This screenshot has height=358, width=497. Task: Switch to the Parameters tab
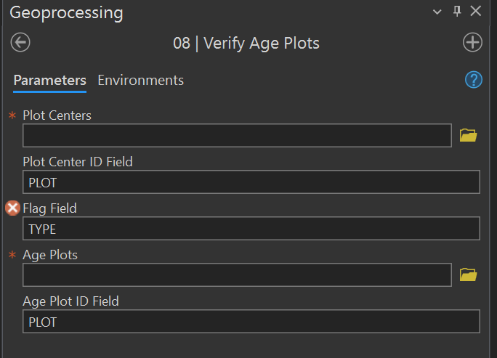click(x=49, y=80)
